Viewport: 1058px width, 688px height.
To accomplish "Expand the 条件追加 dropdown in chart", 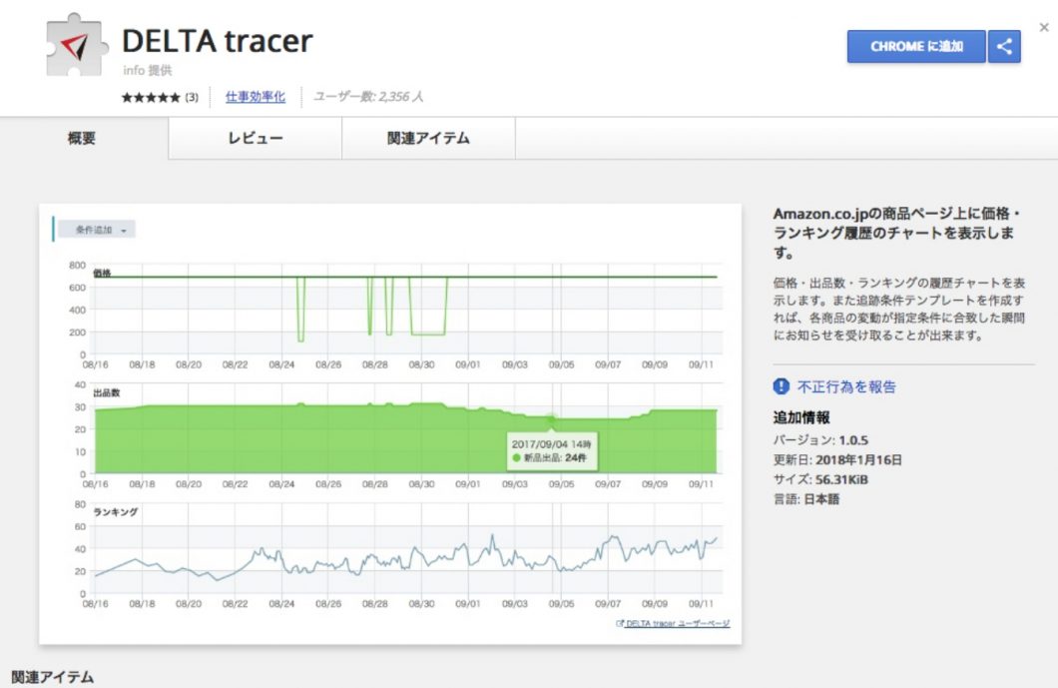I will [97, 230].
